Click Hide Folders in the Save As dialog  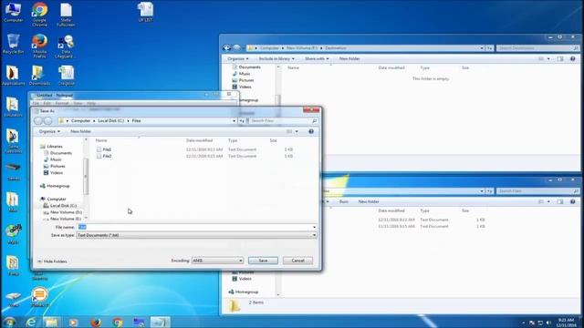tap(52, 261)
